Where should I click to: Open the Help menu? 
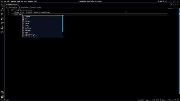point(35,1)
